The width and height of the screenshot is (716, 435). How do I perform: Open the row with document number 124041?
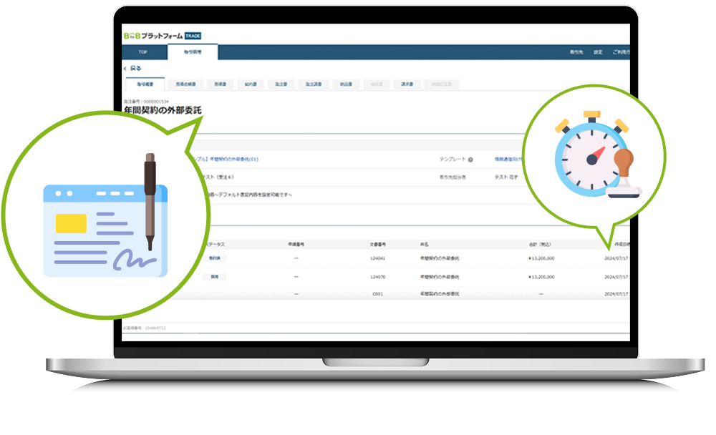[x=377, y=258]
